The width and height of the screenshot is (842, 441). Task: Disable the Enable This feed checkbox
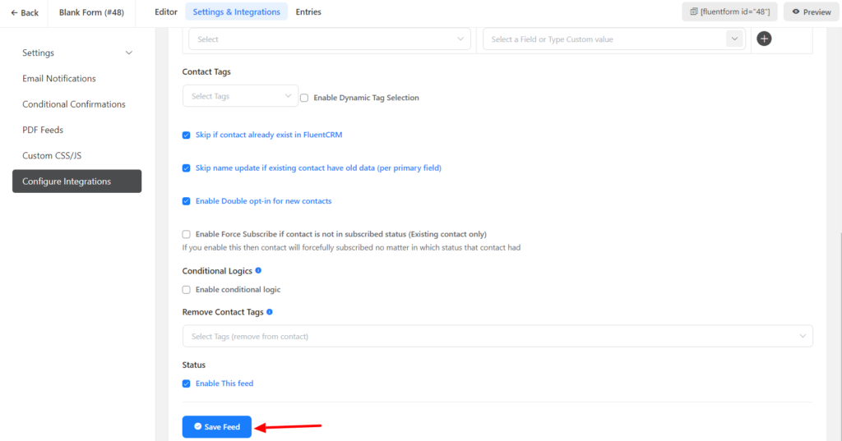pos(187,384)
